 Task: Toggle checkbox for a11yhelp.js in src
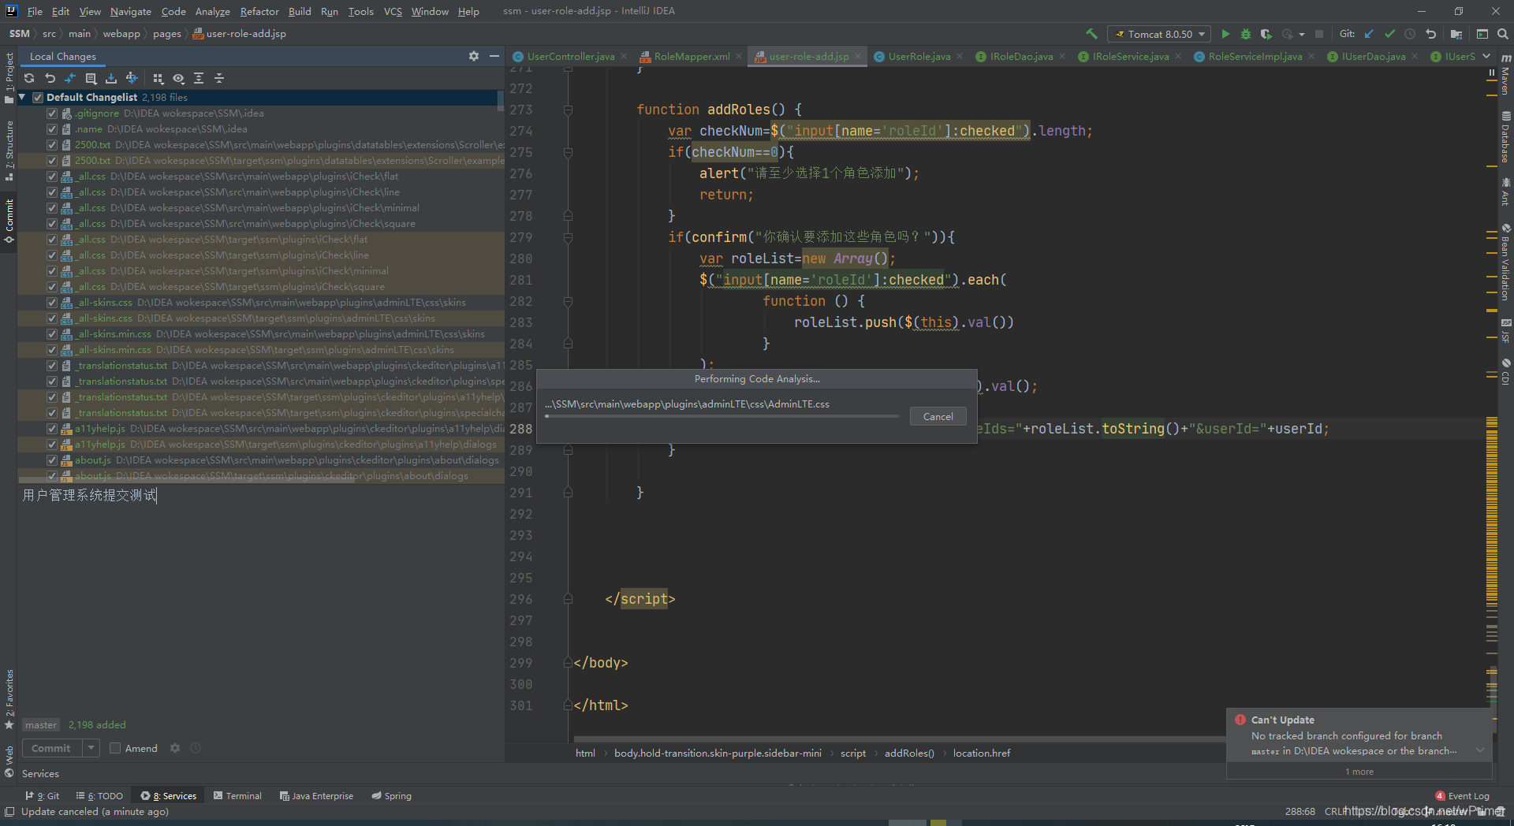tap(52, 428)
